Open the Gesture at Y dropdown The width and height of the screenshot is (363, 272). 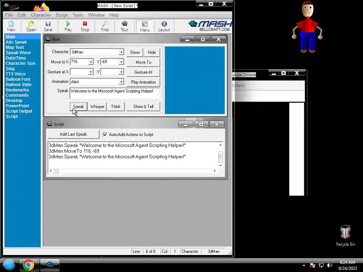121,72
